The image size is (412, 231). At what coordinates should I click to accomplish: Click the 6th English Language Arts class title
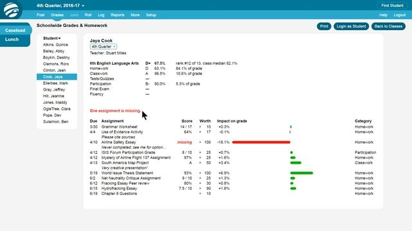(x=115, y=64)
